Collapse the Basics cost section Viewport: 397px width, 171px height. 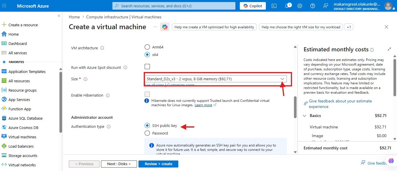[x=304, y=116]
